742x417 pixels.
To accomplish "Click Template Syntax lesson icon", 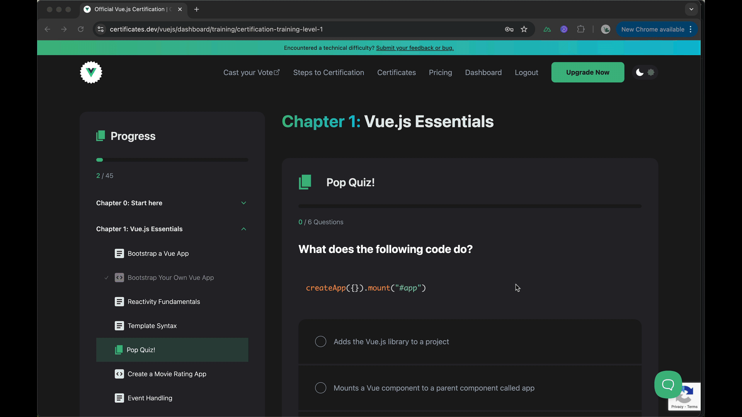I will point(119,326).
